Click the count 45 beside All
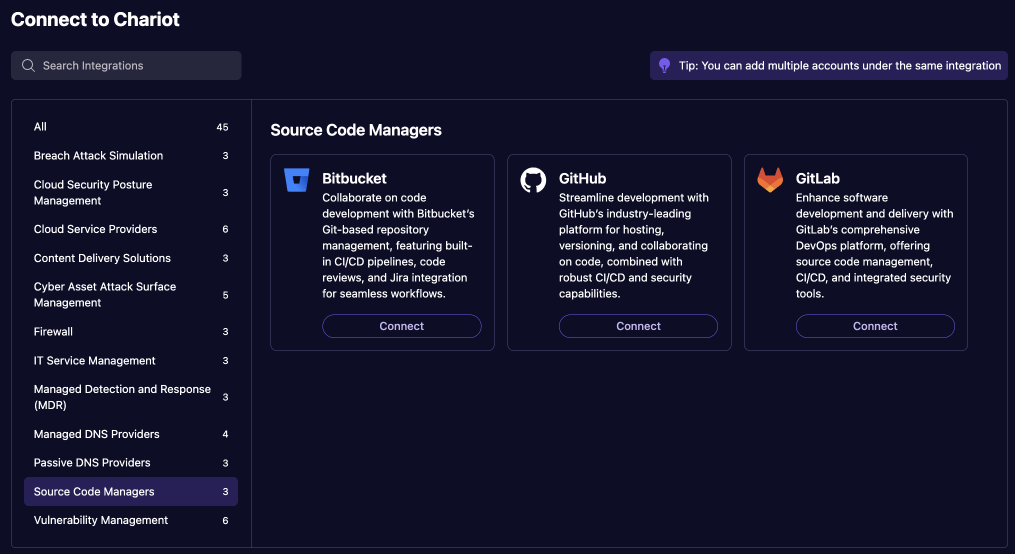The image size is (1015, 554). (222, 127)
